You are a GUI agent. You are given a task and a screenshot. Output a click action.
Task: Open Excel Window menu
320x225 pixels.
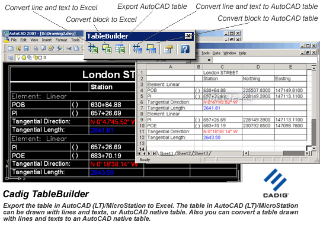(x=229, y=53)
